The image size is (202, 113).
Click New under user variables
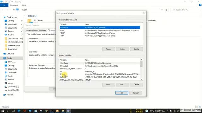[109, 49]
